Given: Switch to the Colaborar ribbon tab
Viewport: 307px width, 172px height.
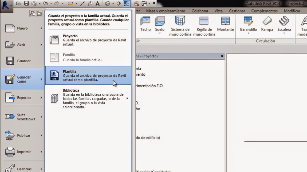Looking at the screenshot, I should pos(200,11).
